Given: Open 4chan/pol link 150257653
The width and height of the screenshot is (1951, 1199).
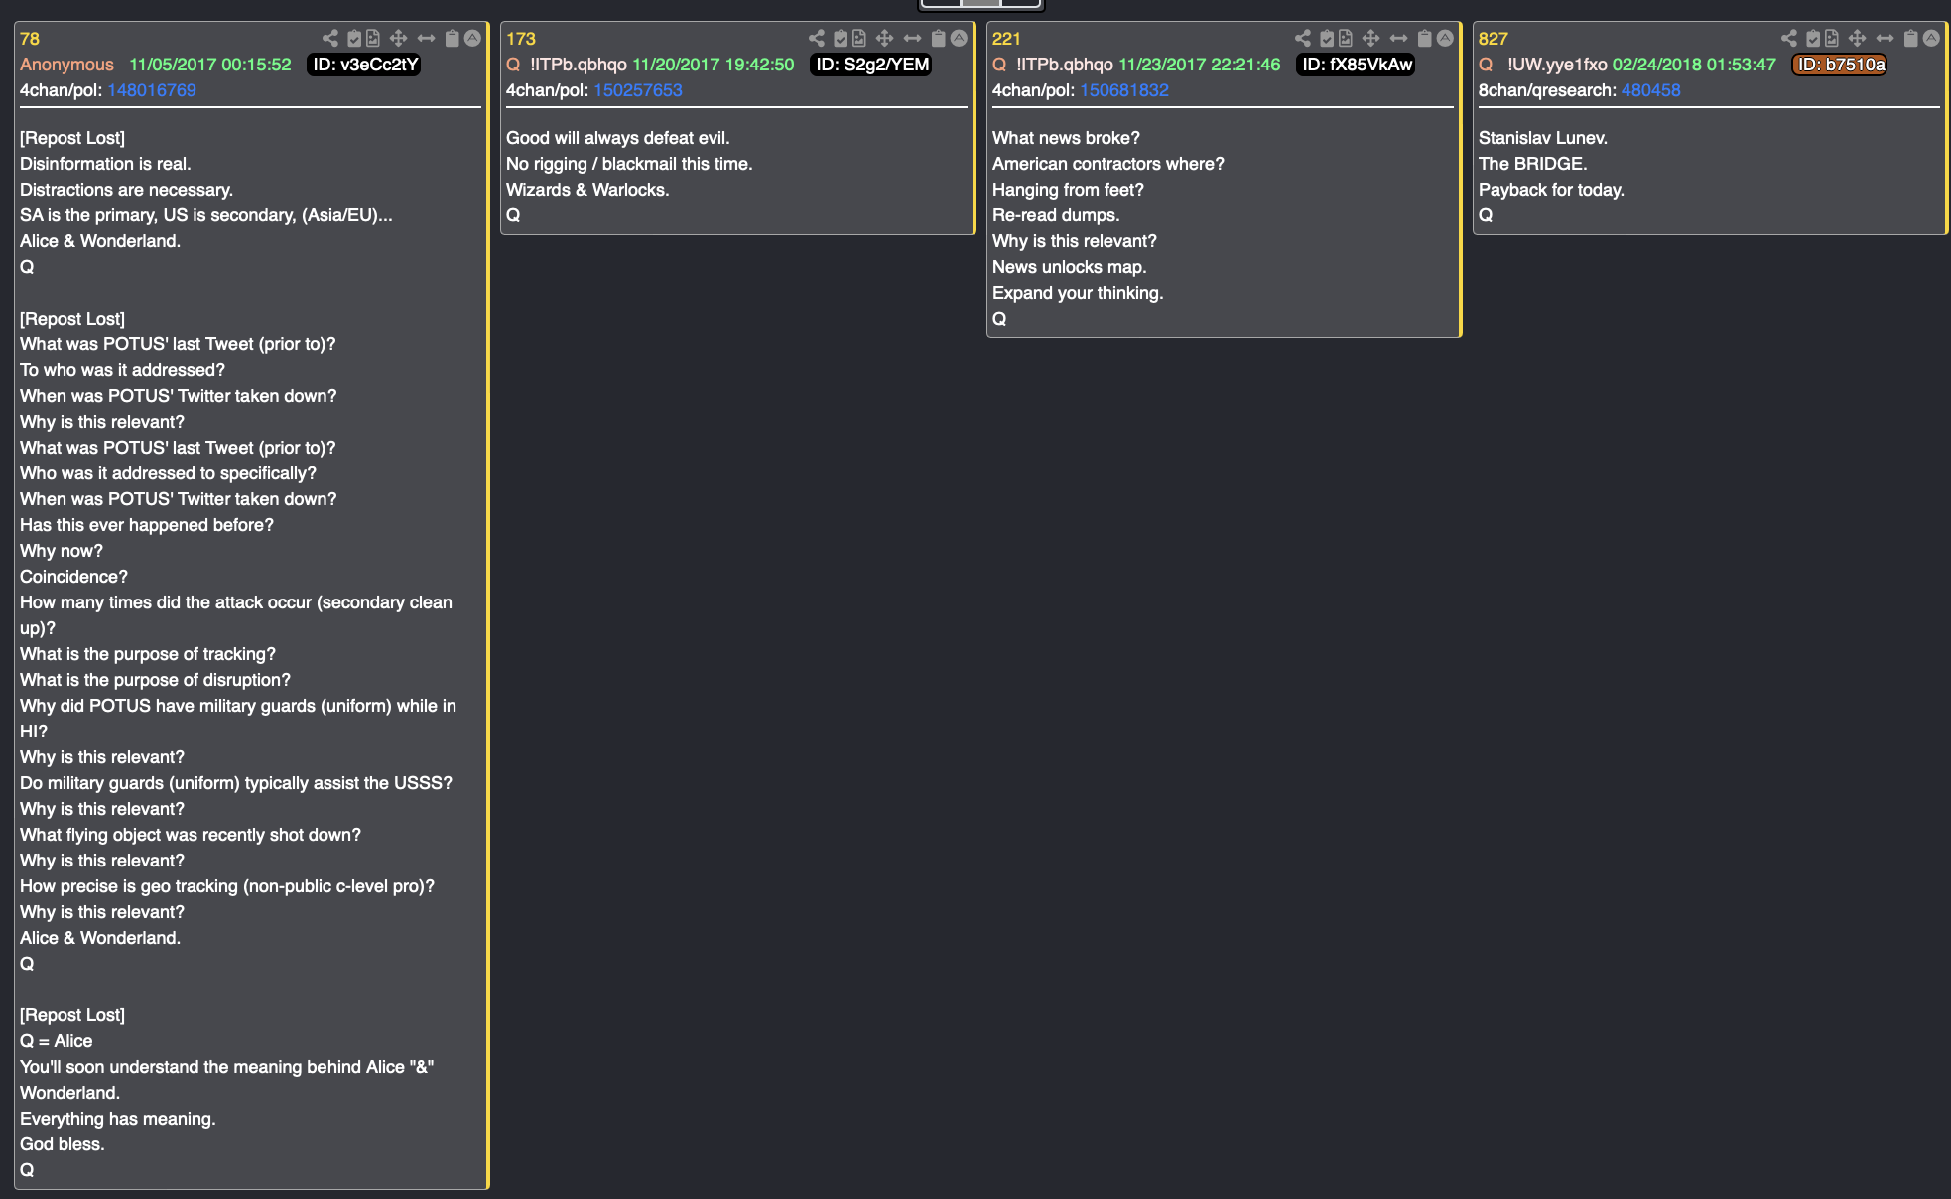Looking at the screenshot, I should point(638,90).
